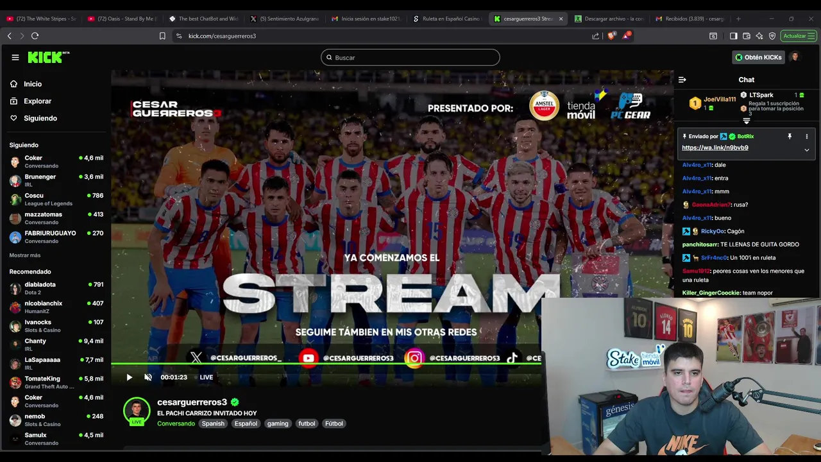Screen dimensions: 821x462
Task: Open pinned message options menu
Action: [806, 136]
